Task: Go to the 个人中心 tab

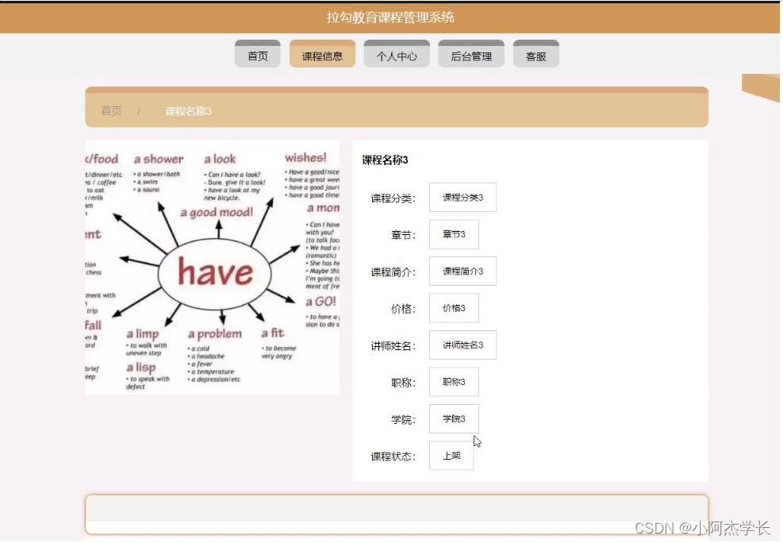Action: tap(397, 54)
